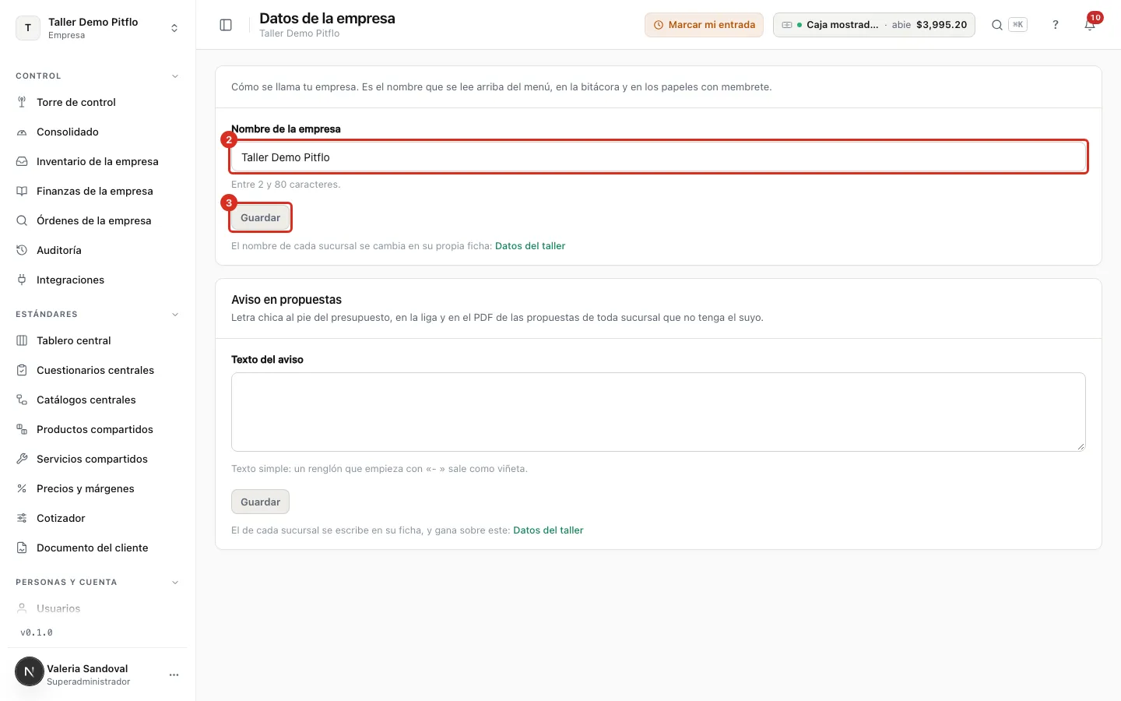Screen dimensions: 1121x701
Task: Toggle the sidebar panel icon
Action: click(x=226, y=25)
